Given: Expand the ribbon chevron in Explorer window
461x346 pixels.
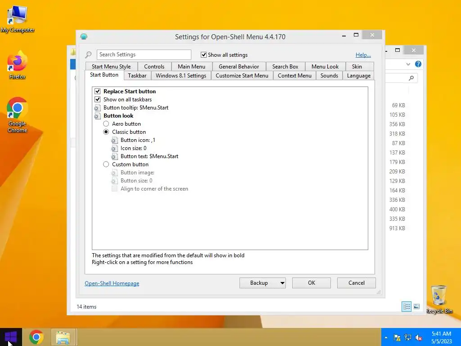Looking at the screenshot, I should [408, 64].
